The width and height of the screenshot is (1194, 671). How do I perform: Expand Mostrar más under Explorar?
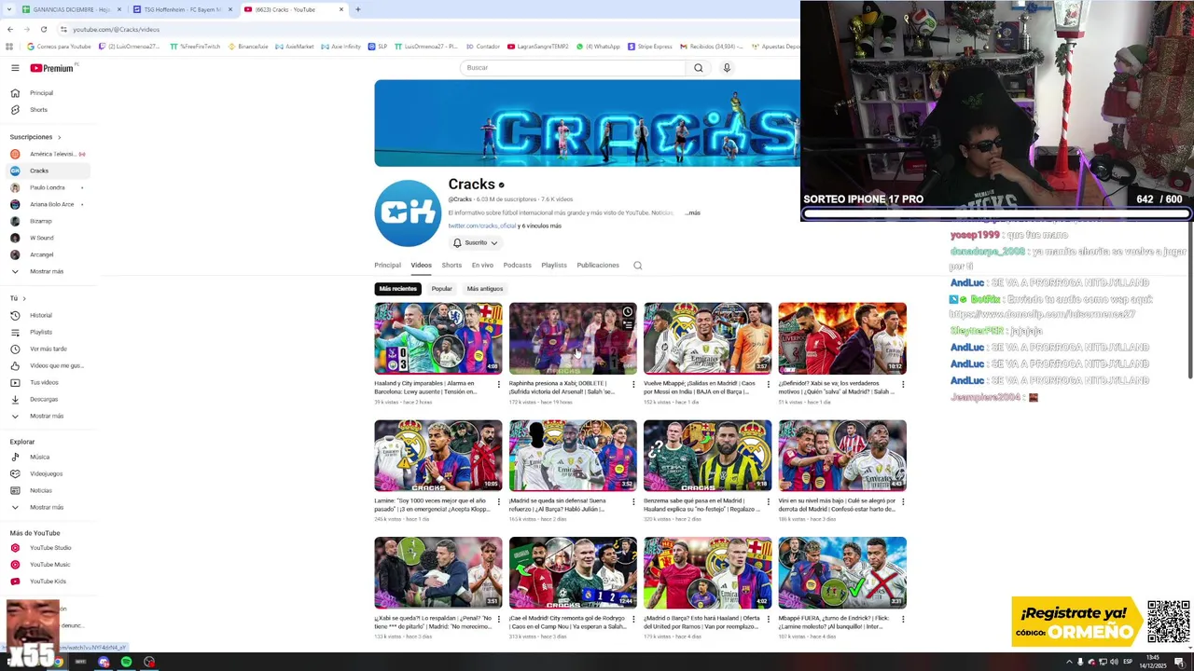[46, 507]
